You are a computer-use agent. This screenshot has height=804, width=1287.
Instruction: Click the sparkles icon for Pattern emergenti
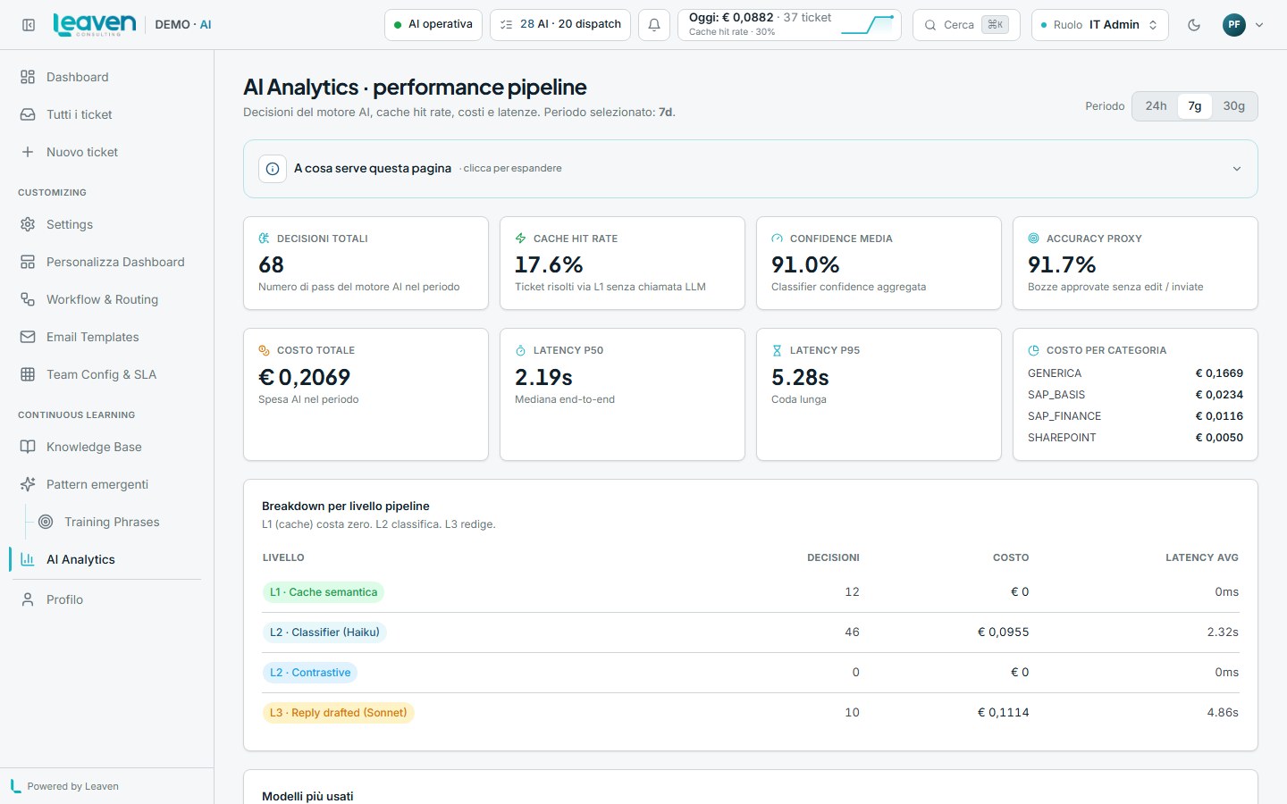28,484
